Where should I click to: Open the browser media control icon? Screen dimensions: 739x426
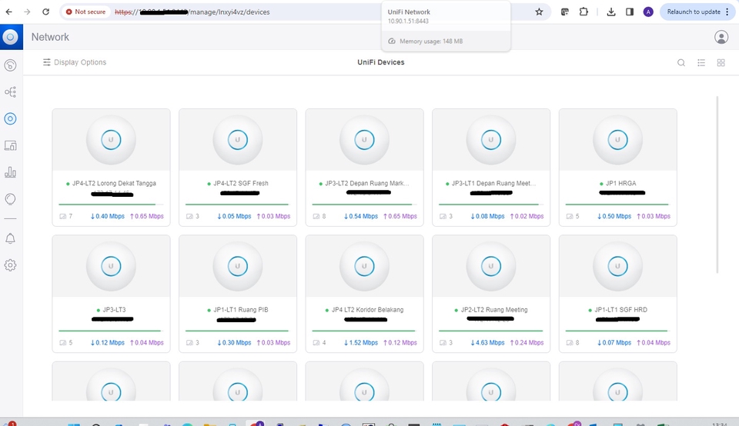[x=564, y=12]
